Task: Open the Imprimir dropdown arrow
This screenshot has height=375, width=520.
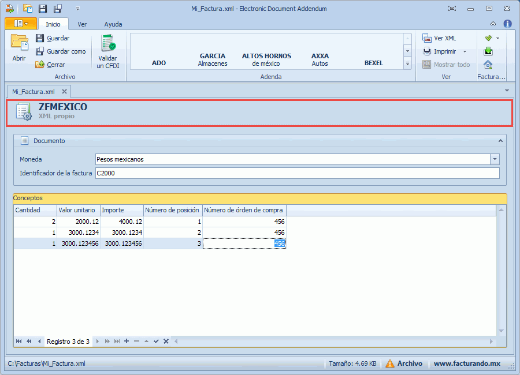Action: tap(465, 51)
